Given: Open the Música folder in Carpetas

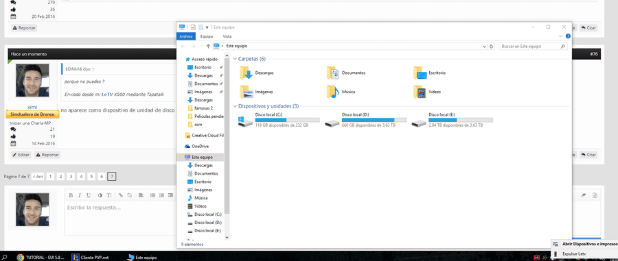Looking at the screenshot, I should [x=341, y=92].
